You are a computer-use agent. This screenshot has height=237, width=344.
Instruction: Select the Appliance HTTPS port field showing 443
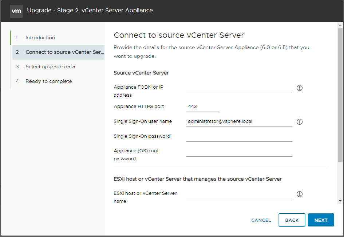click(x=203, y=106)
